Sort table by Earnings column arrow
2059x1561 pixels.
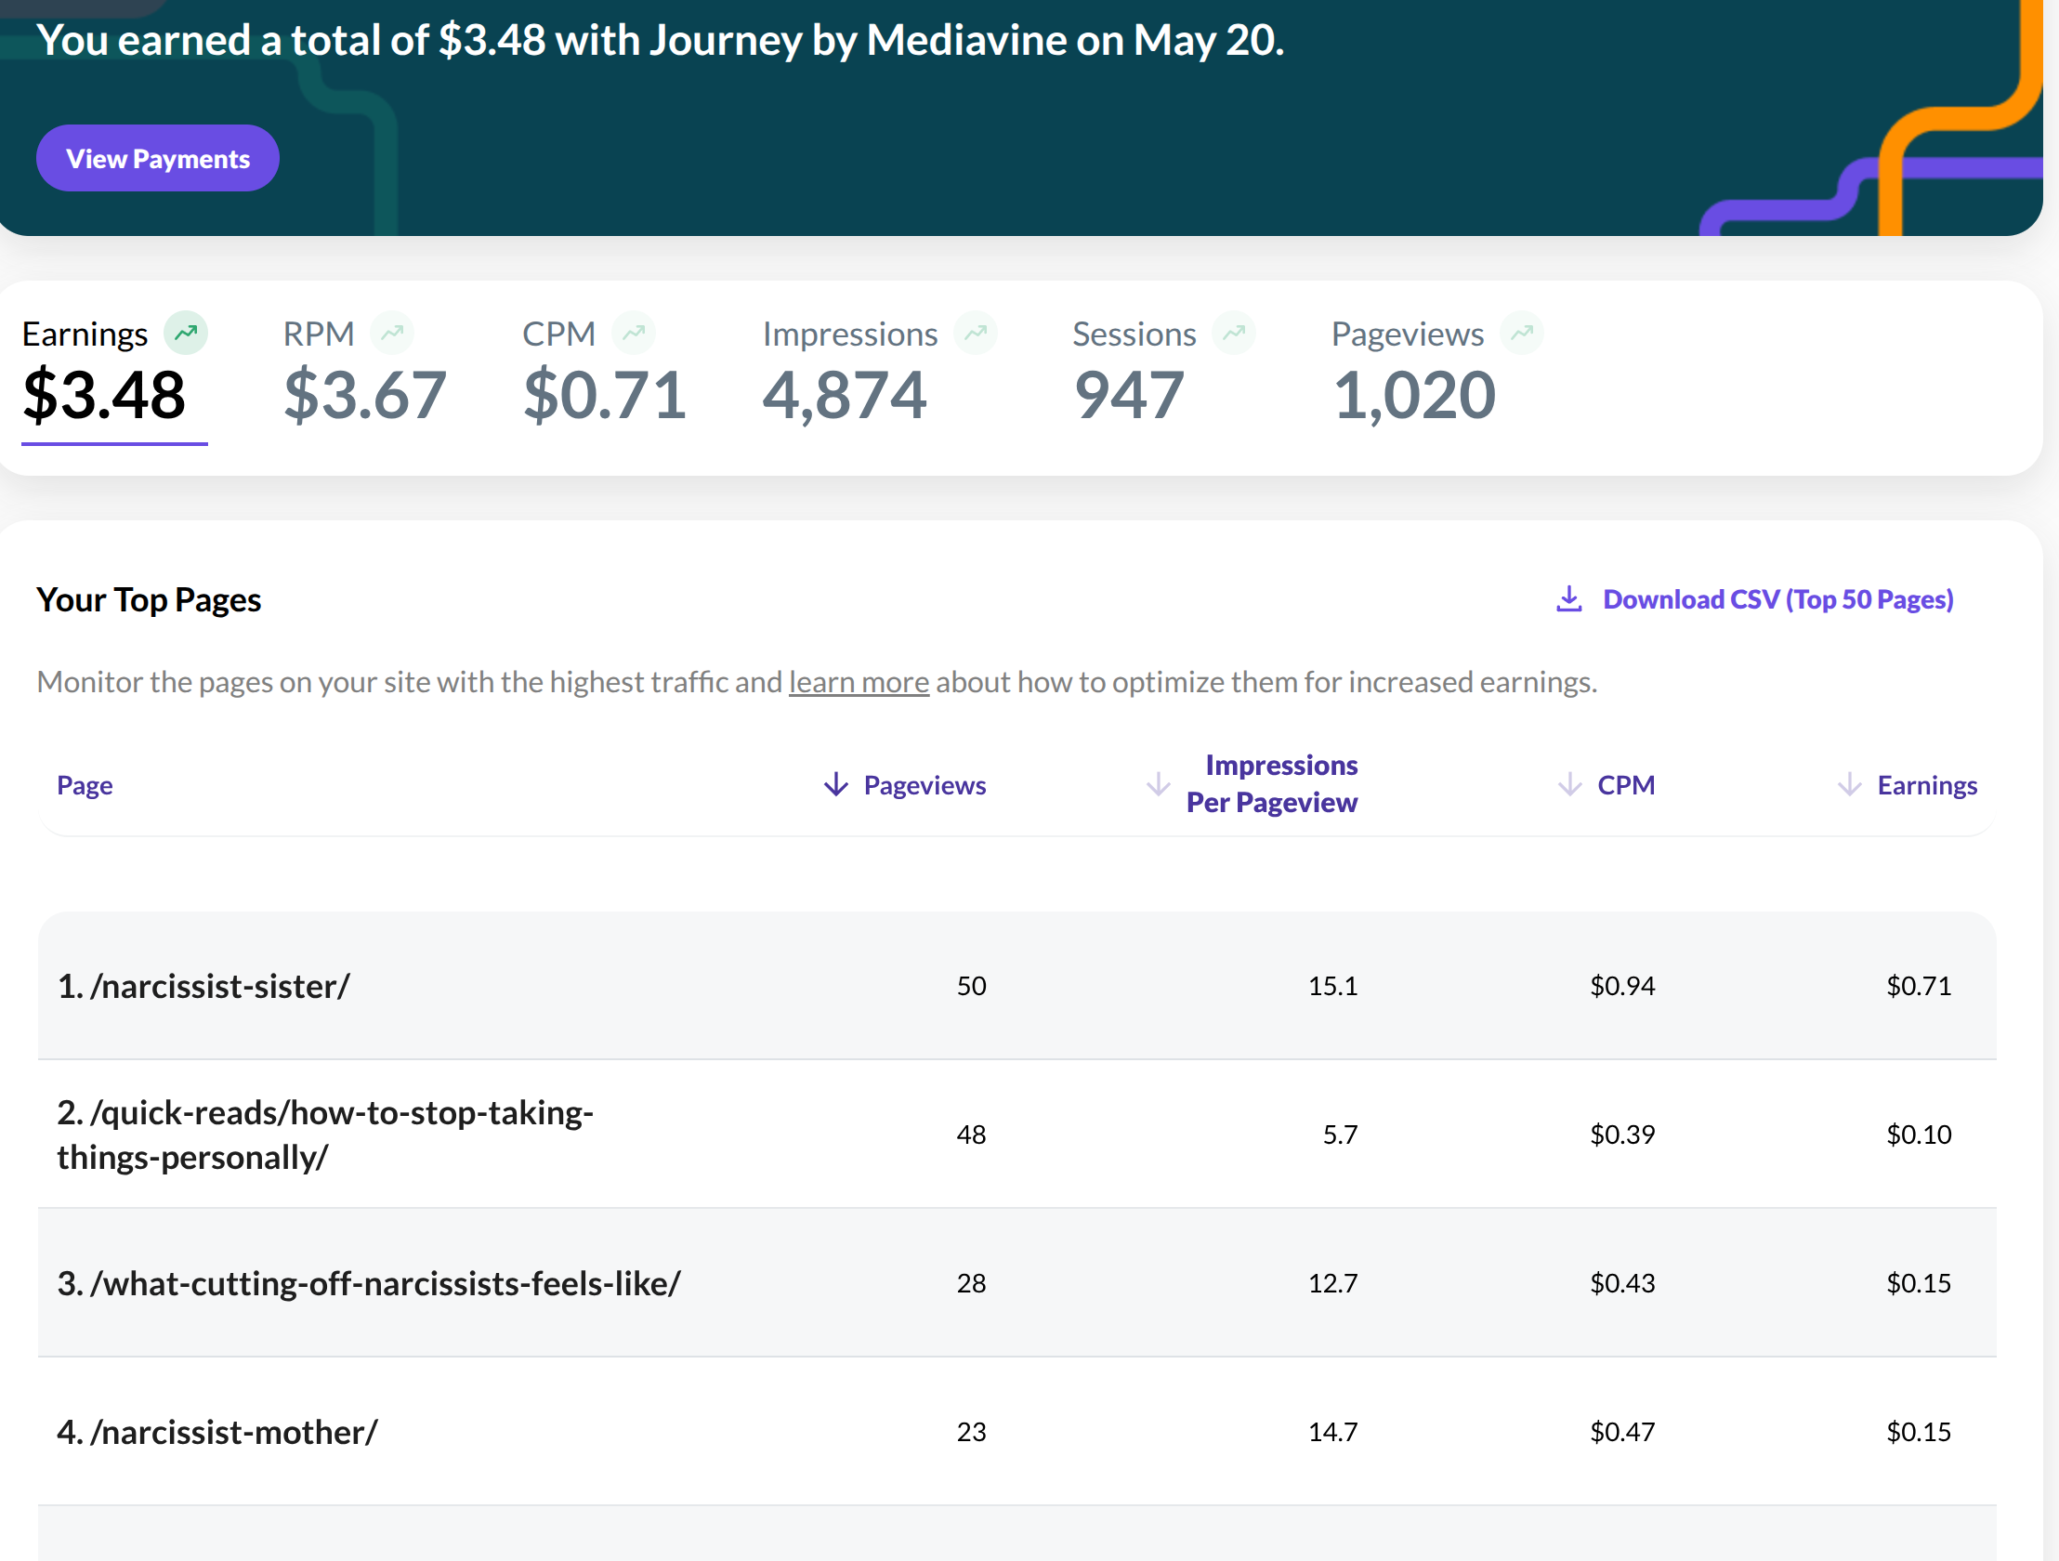(1849, 785)
